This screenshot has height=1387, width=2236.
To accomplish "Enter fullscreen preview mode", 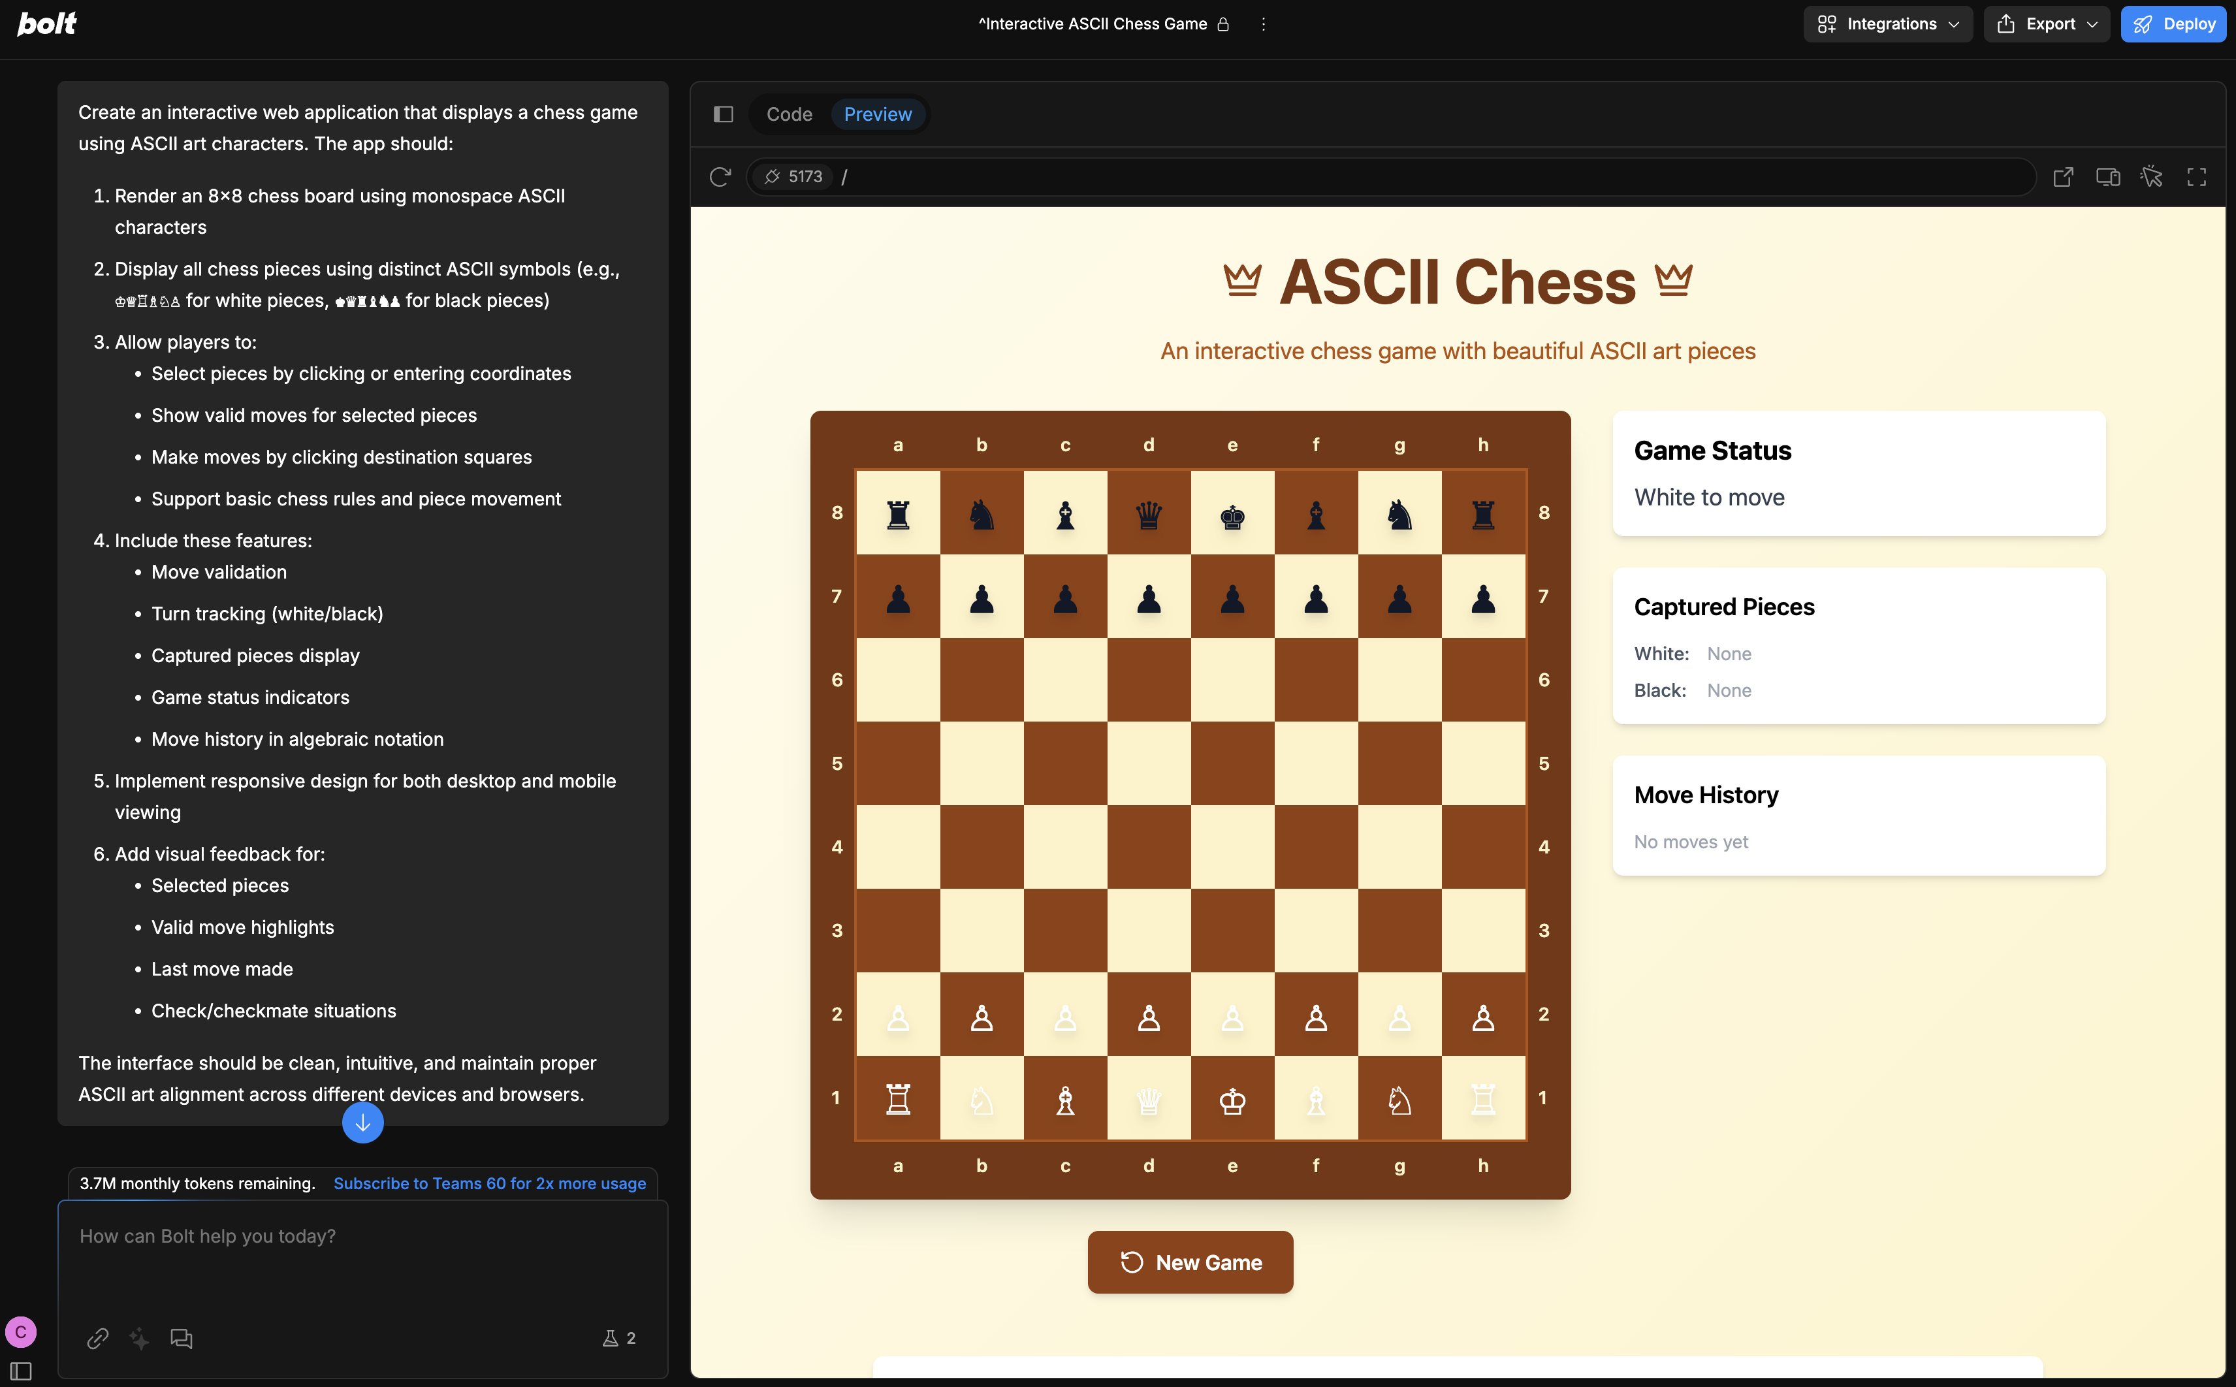I will [x=2197, y=176].
